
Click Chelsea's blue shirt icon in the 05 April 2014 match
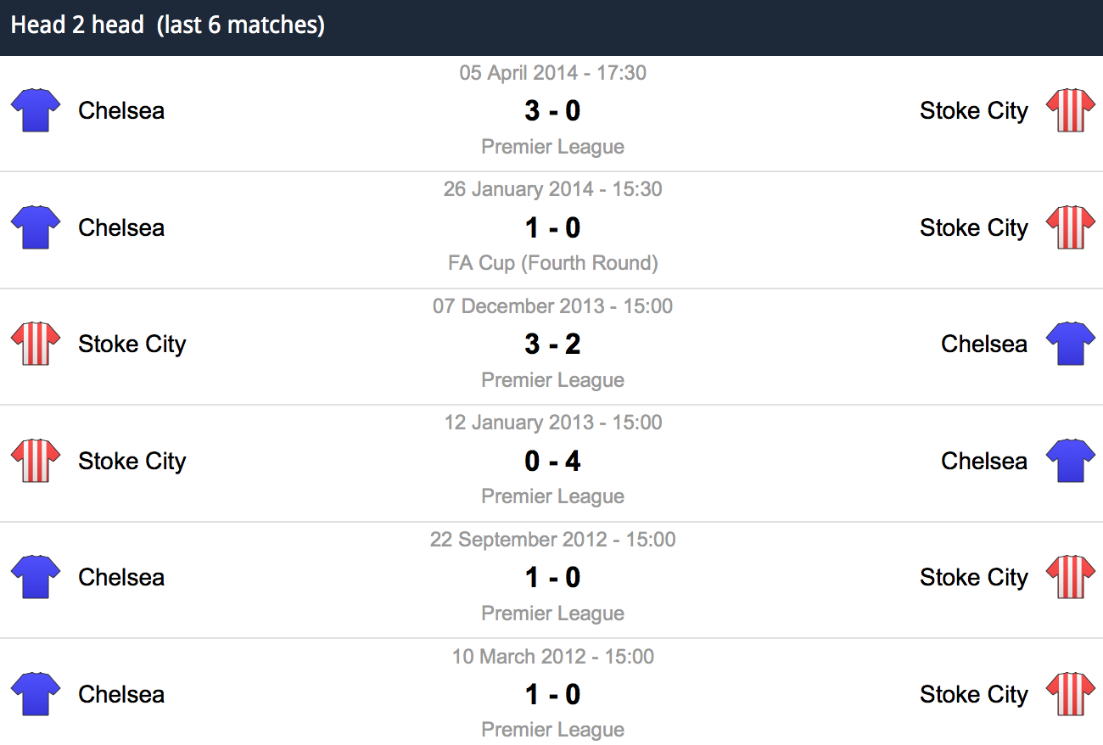coord(36,110)
